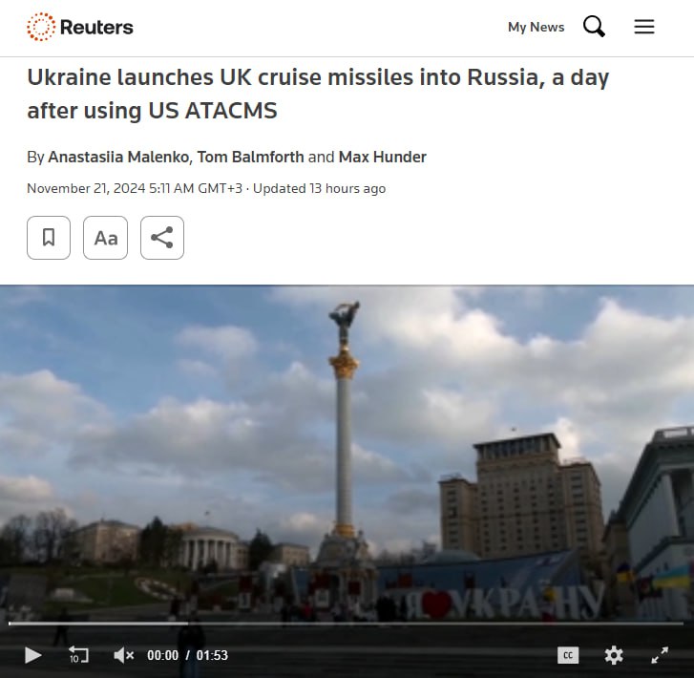Viewport: 694px width, 678px height.
Task: Open the search magnifier icon
Action: click(594, 27)
